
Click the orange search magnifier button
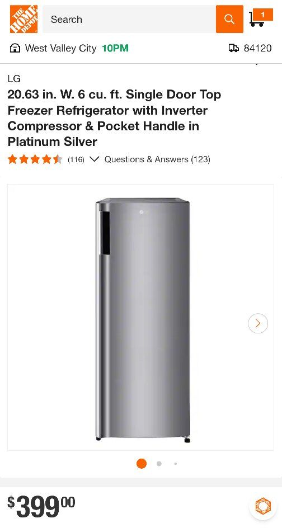point(229,19)
